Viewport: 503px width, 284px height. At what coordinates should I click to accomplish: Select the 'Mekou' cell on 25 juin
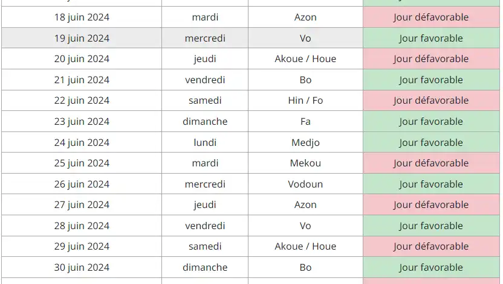(x=305, y=163)
